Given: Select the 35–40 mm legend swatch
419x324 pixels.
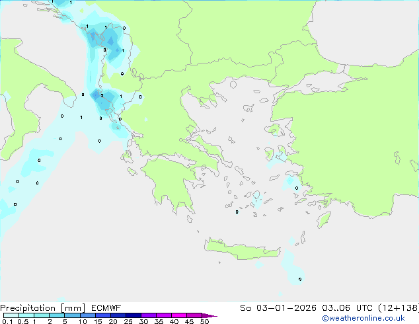Looking at the screenshot, I should (164, 315).
